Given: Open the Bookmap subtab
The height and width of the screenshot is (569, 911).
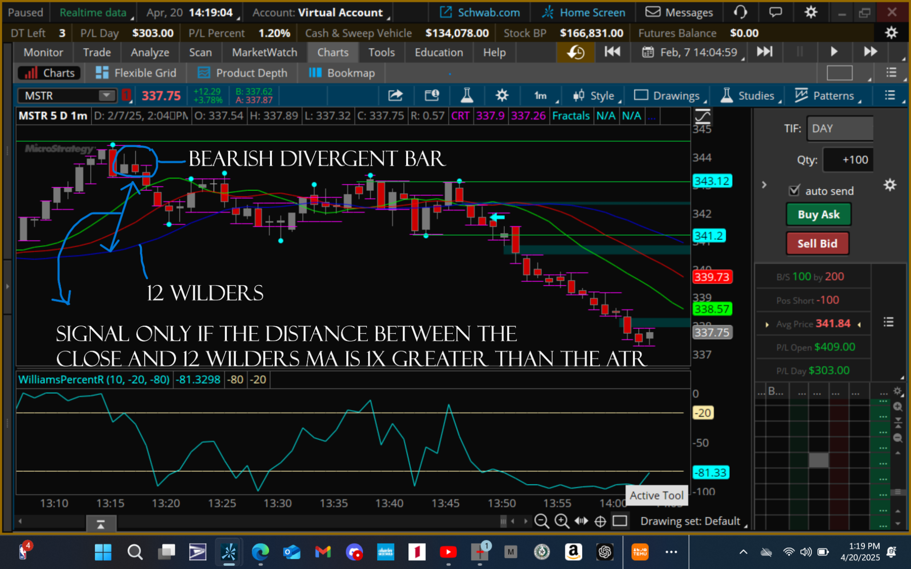Looking at the screenshot, I should [x=342, y=73].
